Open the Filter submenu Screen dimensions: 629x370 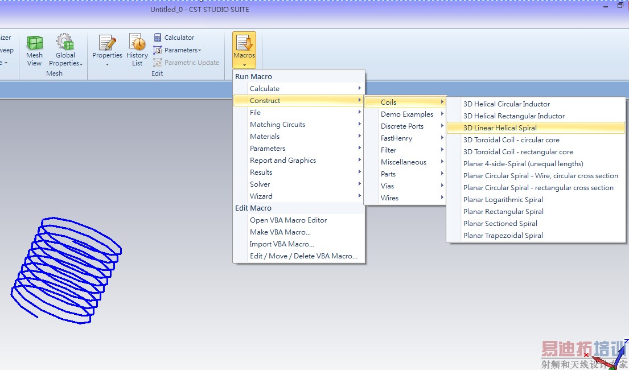tap(405, 150)
